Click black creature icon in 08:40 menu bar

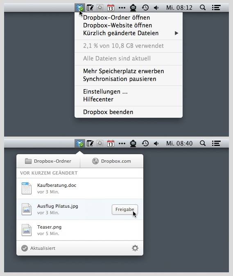[x=133, y=144]
